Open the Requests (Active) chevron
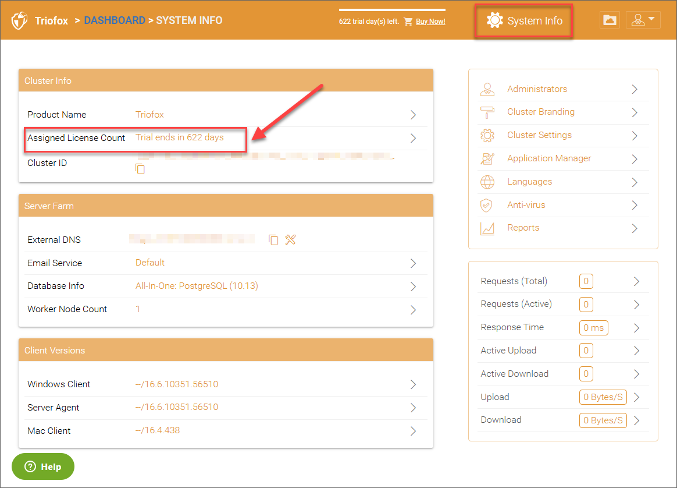This screenshot has height=488, width=677. [x=636, y=305]
